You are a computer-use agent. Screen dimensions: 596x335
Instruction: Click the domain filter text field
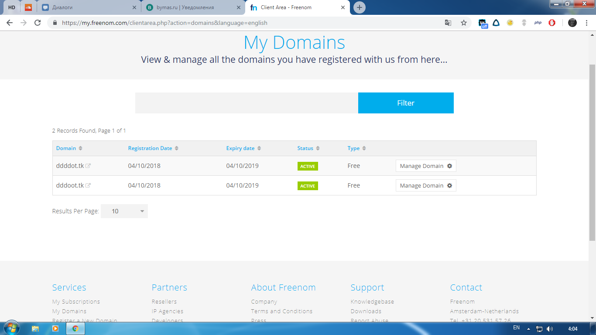coord(247,103)
